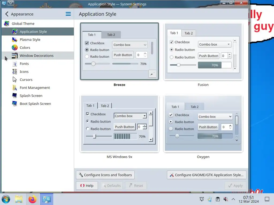This screenshot has width=274, height=205.
Task: Expand hidden system tray icons arrow
Action: 233,199
